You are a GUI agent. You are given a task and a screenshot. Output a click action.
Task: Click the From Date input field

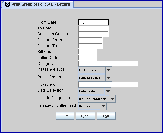coord(93,22)
